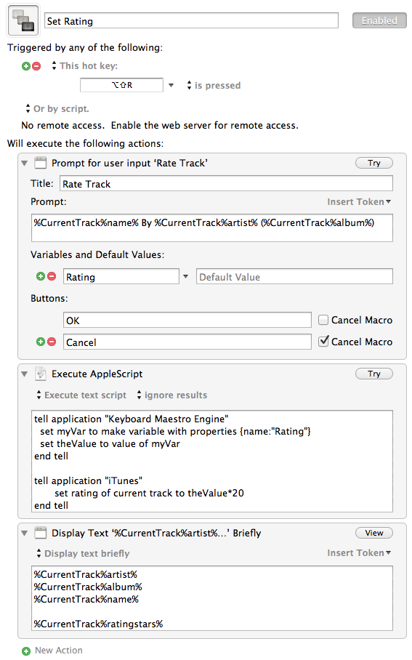Delete the Cancel button row
412x660 pixels.
pos(52,342)
